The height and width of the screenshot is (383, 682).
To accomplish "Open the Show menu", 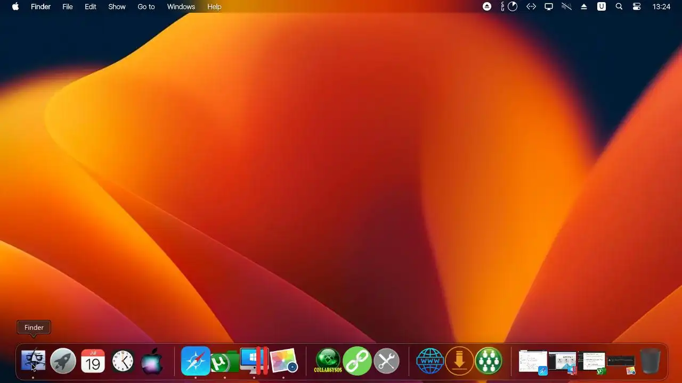I will pos(117,6).
